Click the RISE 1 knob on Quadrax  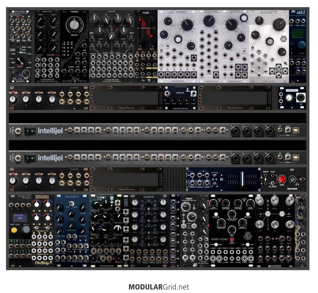click(x=135, y=203)
